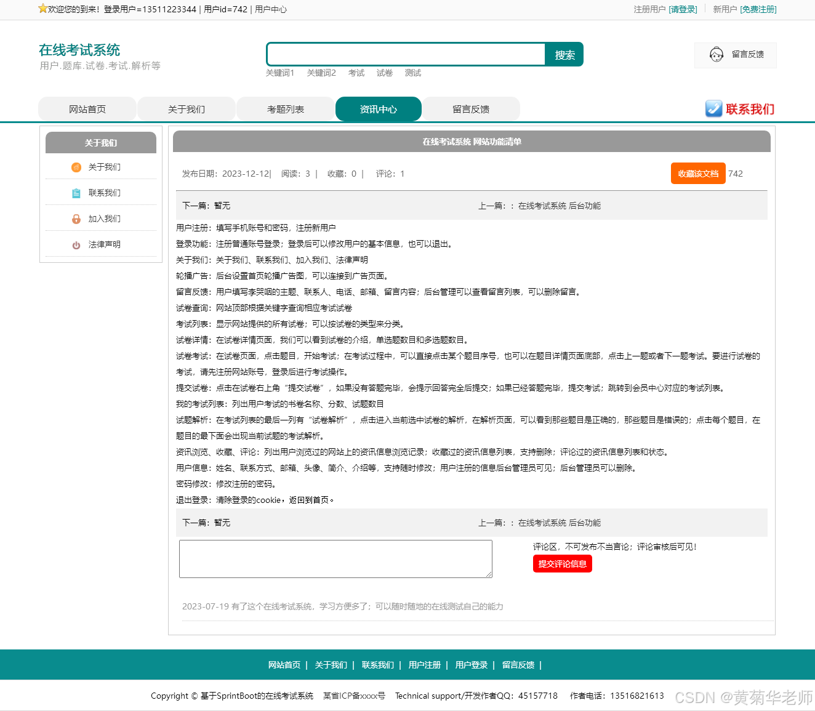This screenshot has height=711, width=815.
Task: Click red 联系我们 text in navbar
Action: [x=750, y=109]
